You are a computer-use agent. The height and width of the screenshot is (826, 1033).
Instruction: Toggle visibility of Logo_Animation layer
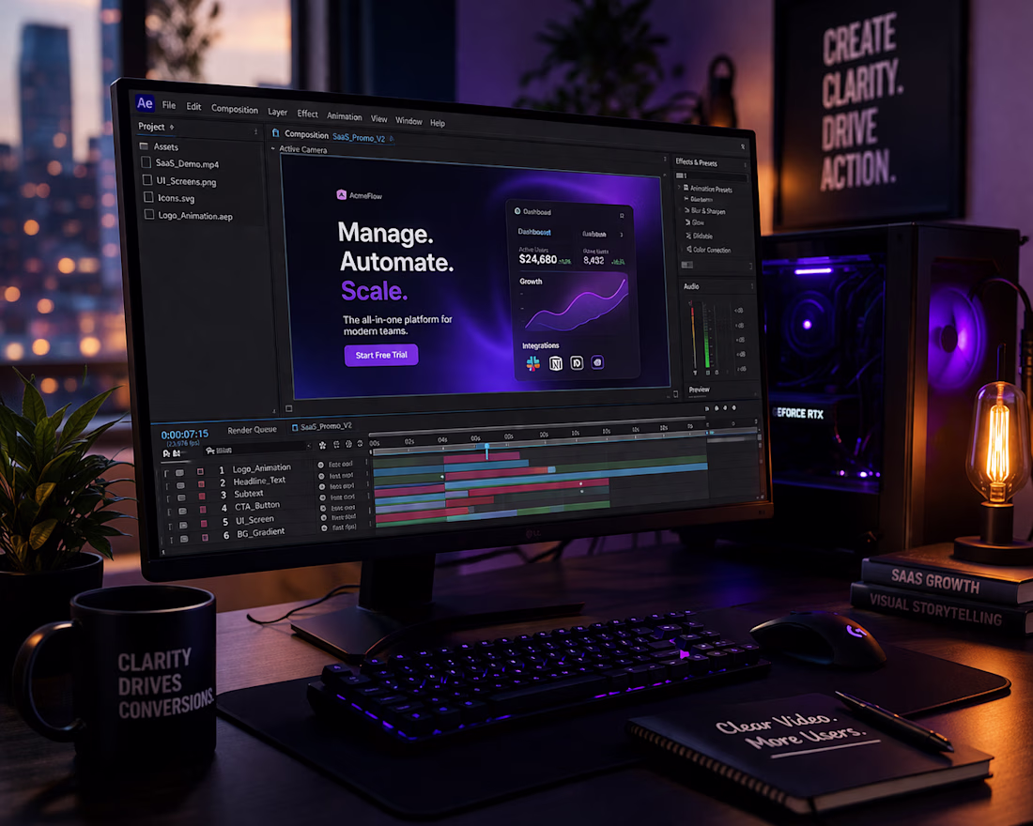point(179,473)
